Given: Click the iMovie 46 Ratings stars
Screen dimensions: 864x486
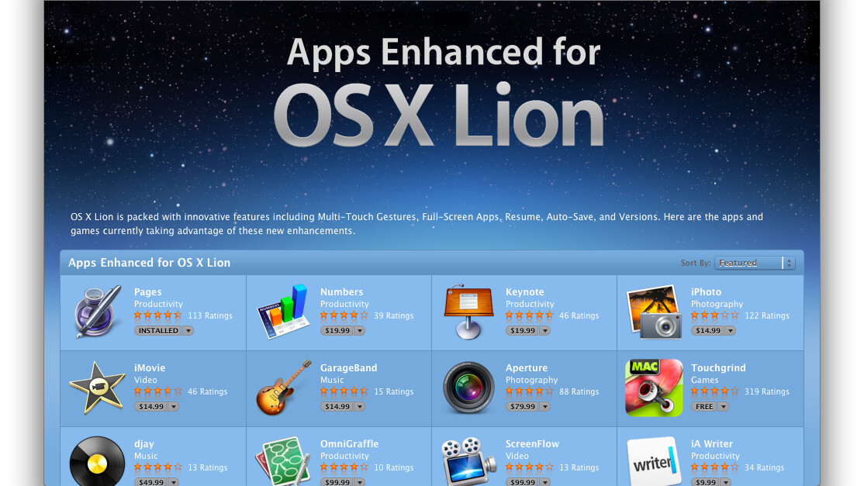Looking at the screenshot, I should pyautogui.click(x=157, y=391).
